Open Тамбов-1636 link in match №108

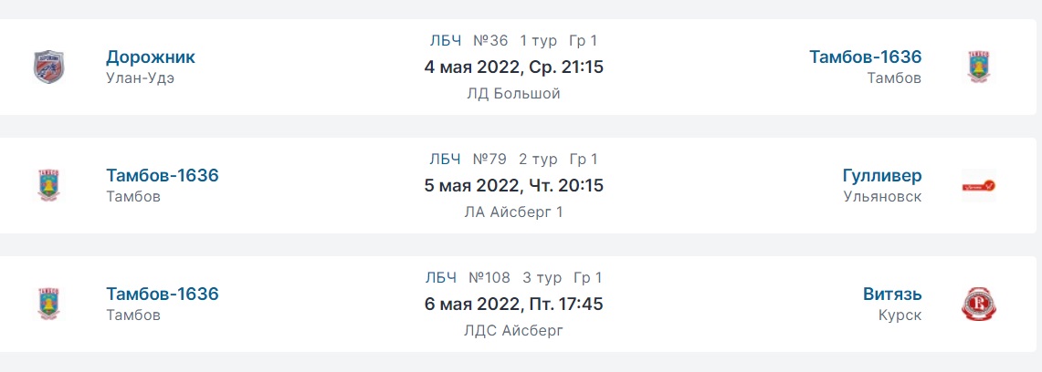click(x=163, y=294)
